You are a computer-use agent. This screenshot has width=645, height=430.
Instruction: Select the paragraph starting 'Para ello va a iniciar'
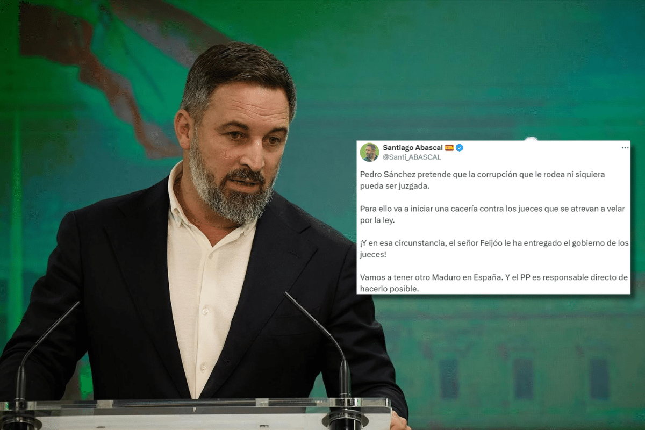tap(492, 214)
